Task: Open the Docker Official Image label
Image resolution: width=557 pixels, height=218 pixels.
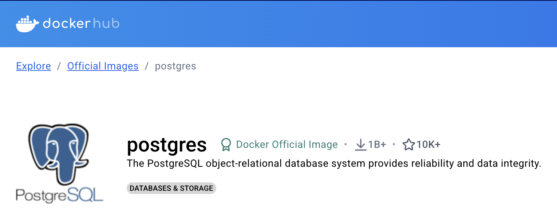Action: 287,145
